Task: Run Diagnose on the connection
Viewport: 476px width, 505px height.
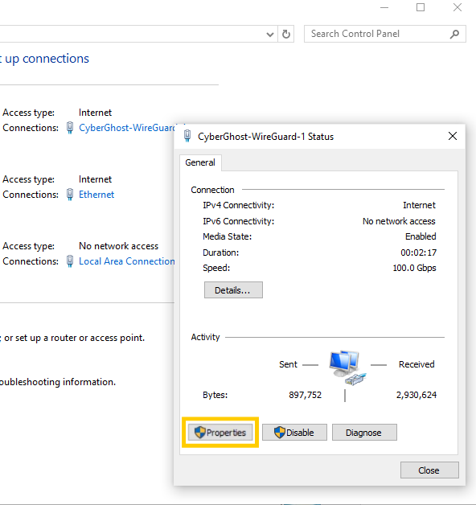Action: point(364,432)
